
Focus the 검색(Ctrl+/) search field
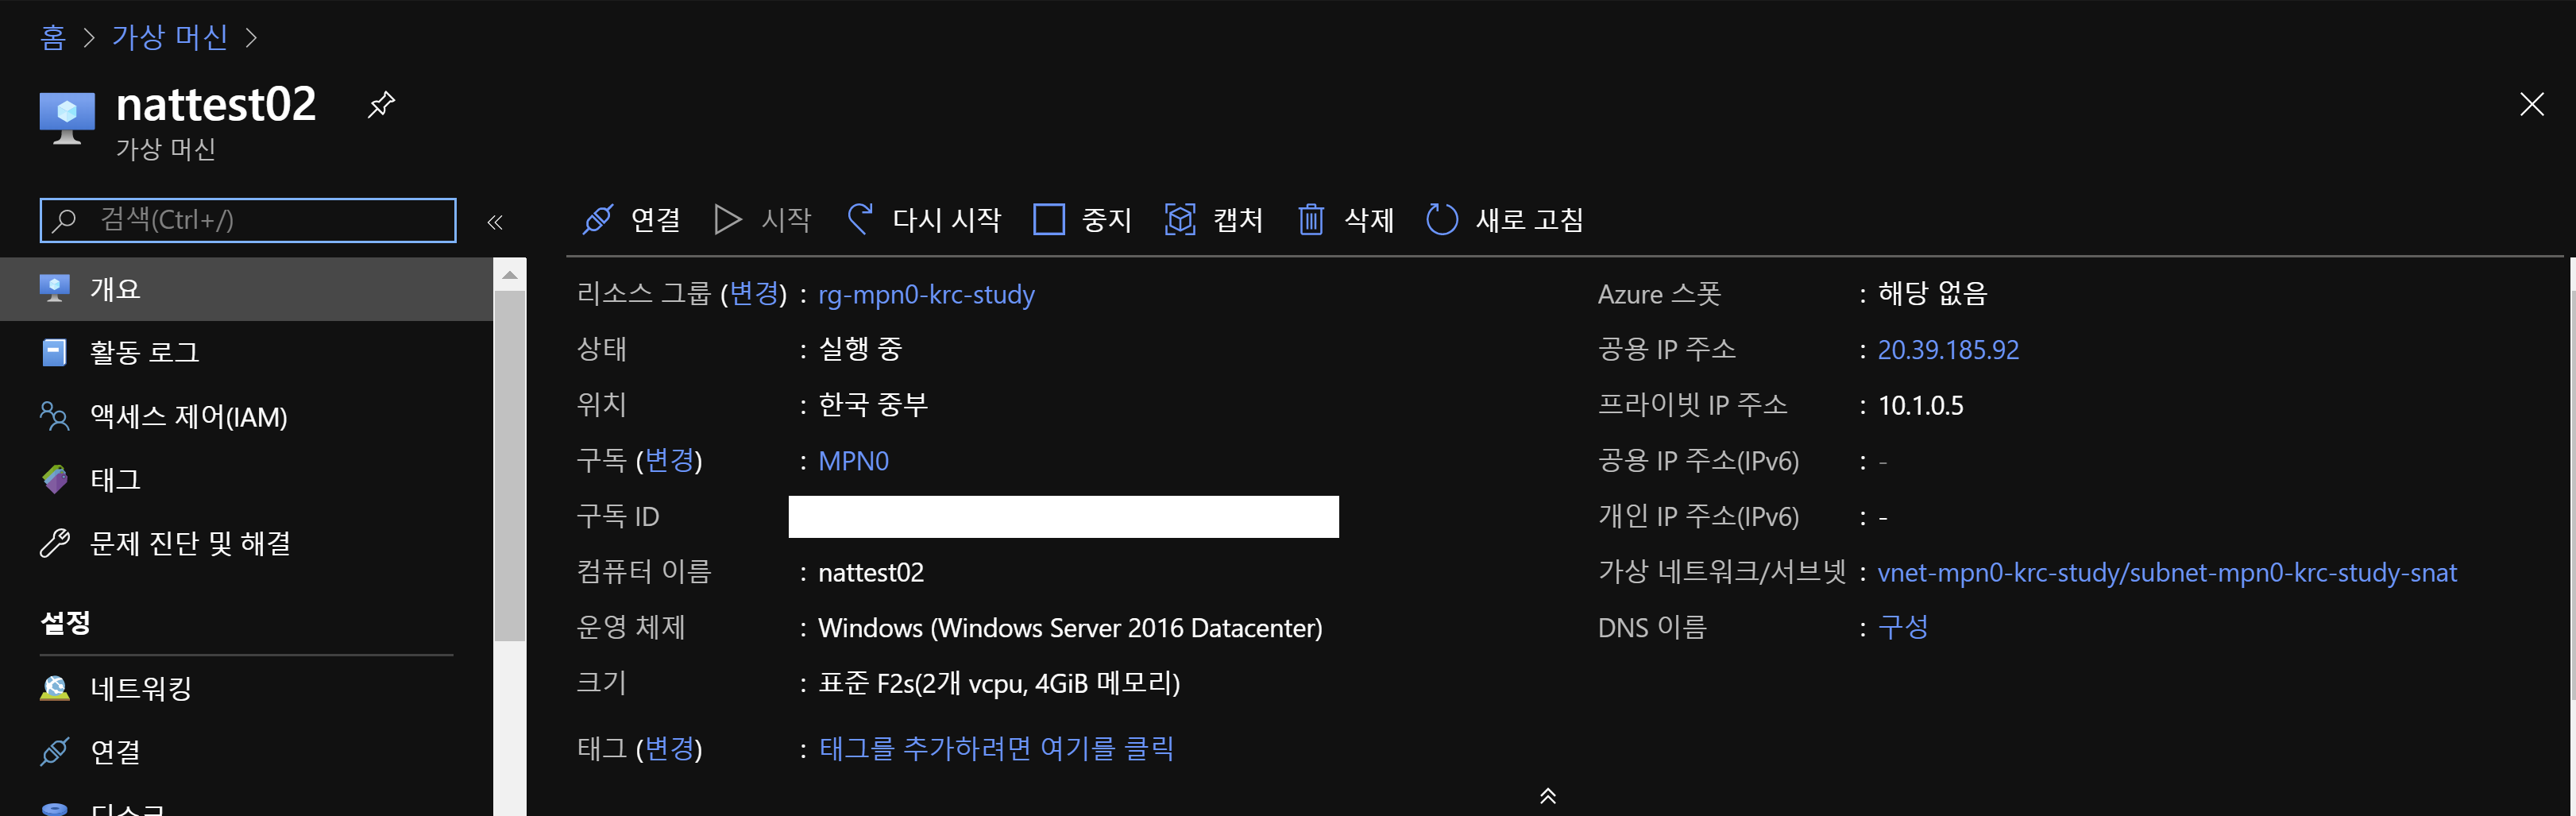coord(248,220)
